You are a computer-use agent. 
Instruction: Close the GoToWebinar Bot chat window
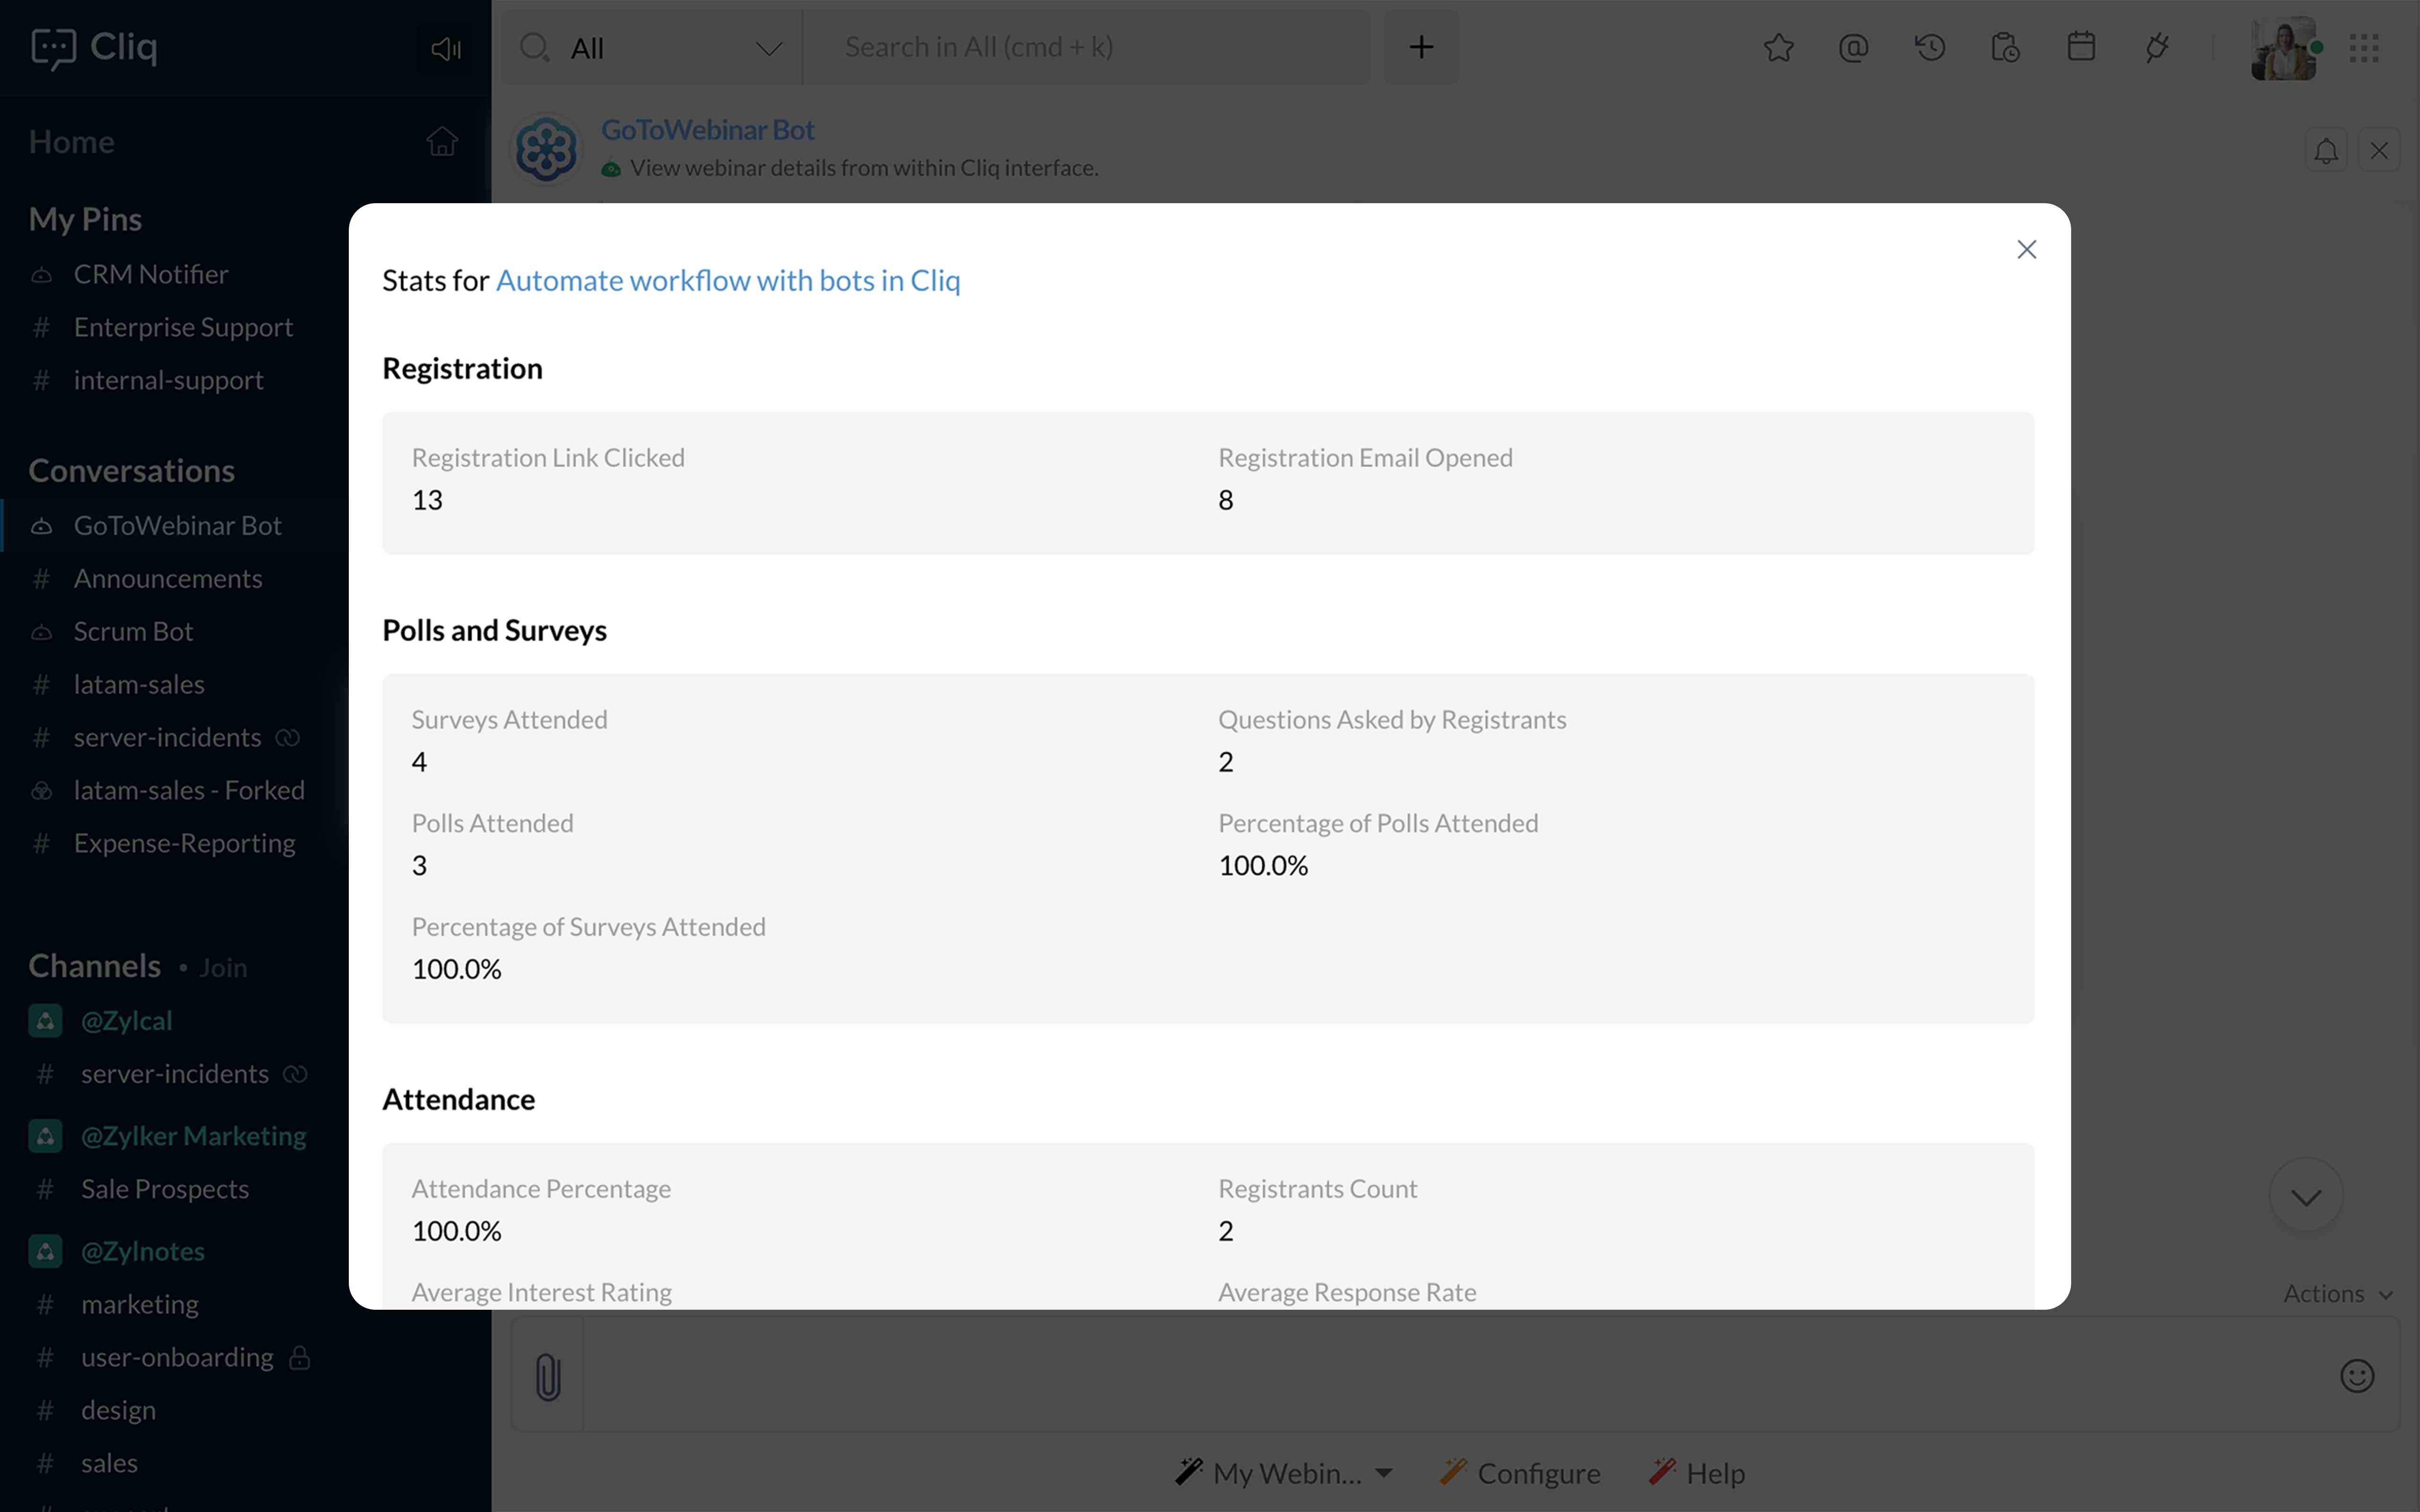[x=2379, y=150]
